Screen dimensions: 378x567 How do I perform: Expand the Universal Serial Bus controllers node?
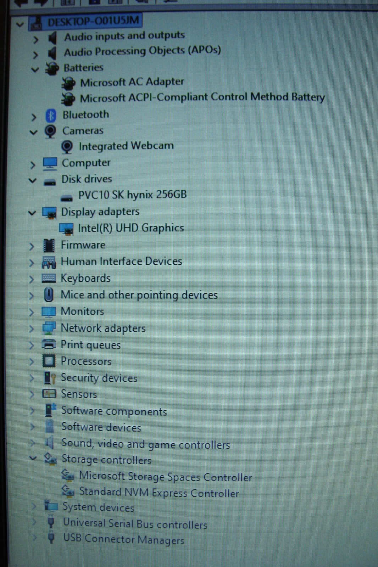coord(34,522)
